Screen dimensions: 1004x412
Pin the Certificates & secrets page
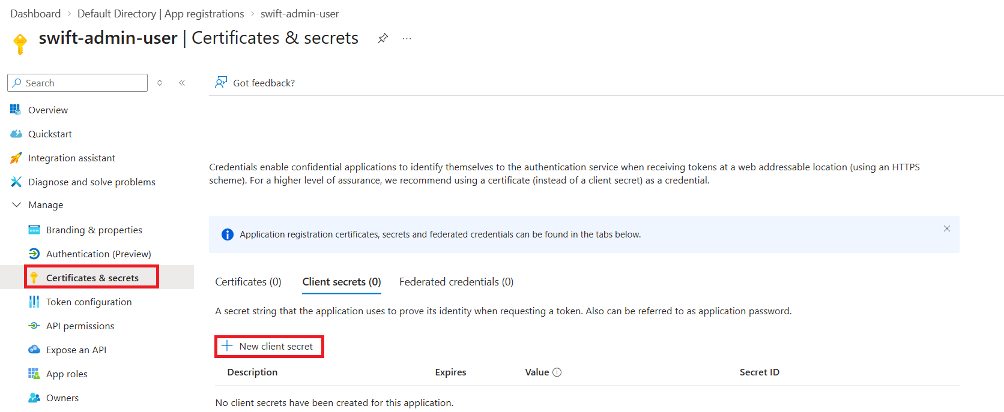[383, 38]
